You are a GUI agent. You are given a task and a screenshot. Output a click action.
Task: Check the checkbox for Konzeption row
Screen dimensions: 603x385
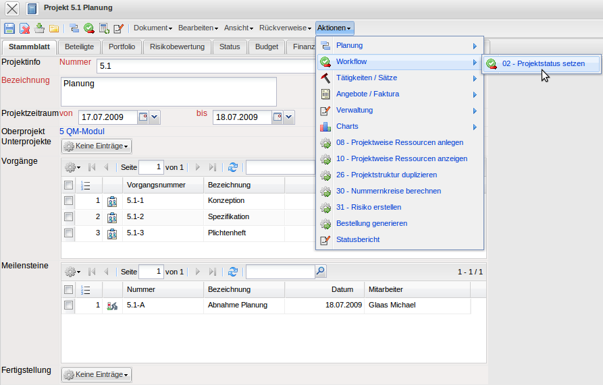(x=68, y=201)
